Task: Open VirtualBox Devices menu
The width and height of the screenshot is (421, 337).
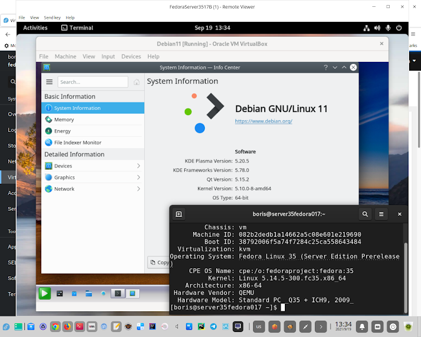Action: pos(131,56)
